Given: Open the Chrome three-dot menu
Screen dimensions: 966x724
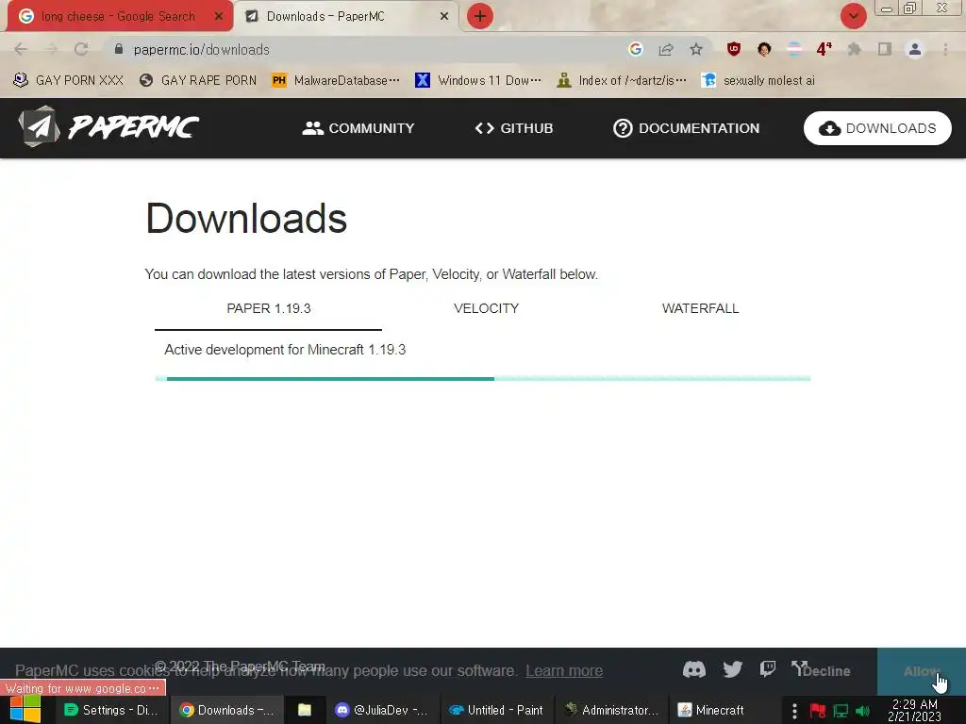Looking at the screenshot, I should pos(945,49).
